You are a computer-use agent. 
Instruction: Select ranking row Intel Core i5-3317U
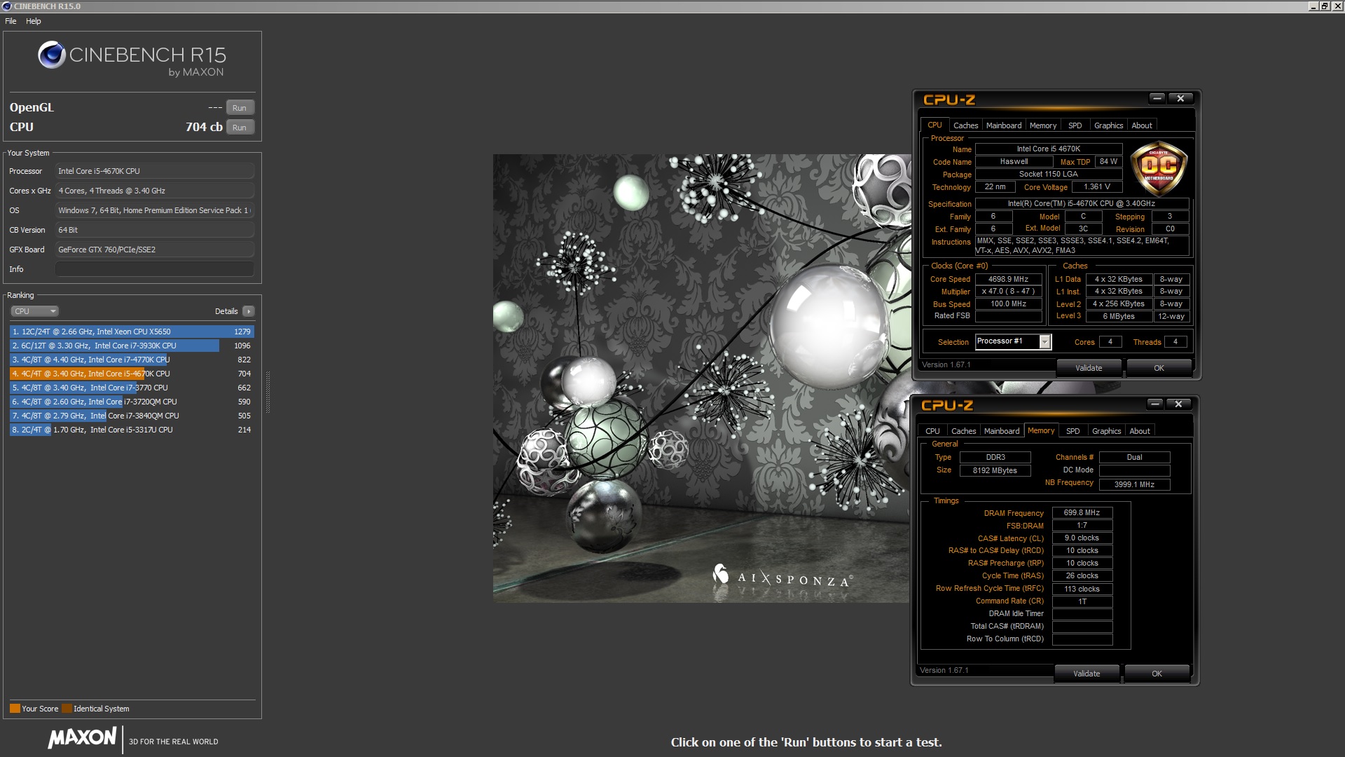[x=132, y=430]
